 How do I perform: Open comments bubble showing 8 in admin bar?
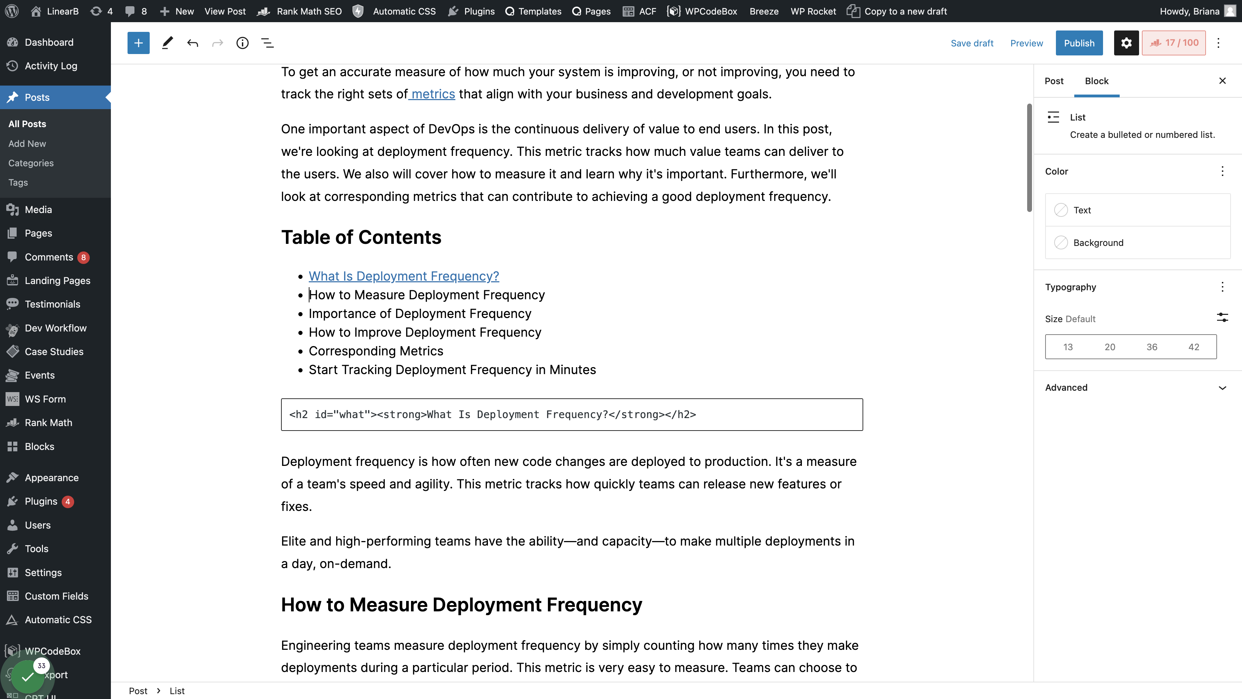pyautogui.click(x=135, y=11)
